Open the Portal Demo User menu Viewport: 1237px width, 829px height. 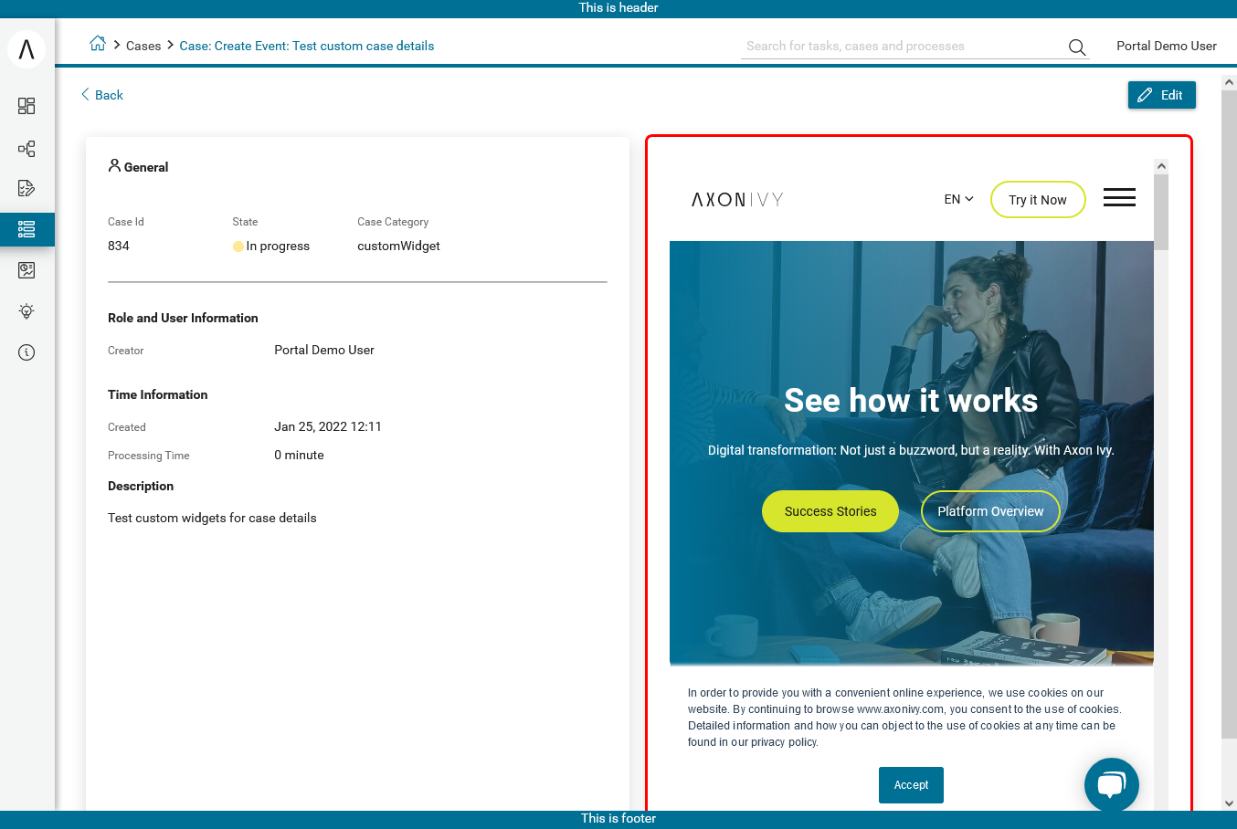1167,46
